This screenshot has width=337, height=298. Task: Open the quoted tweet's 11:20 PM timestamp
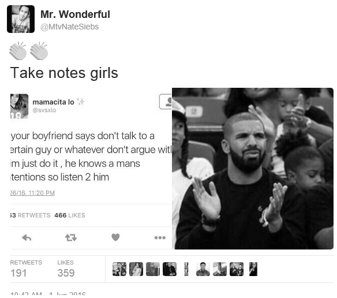click(x=32, y=193)
